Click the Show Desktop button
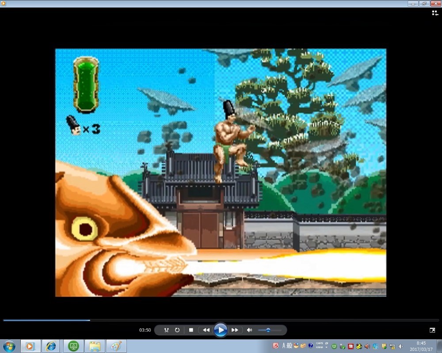The width and height of the screenshot is (442, 353). click(439, 346)
